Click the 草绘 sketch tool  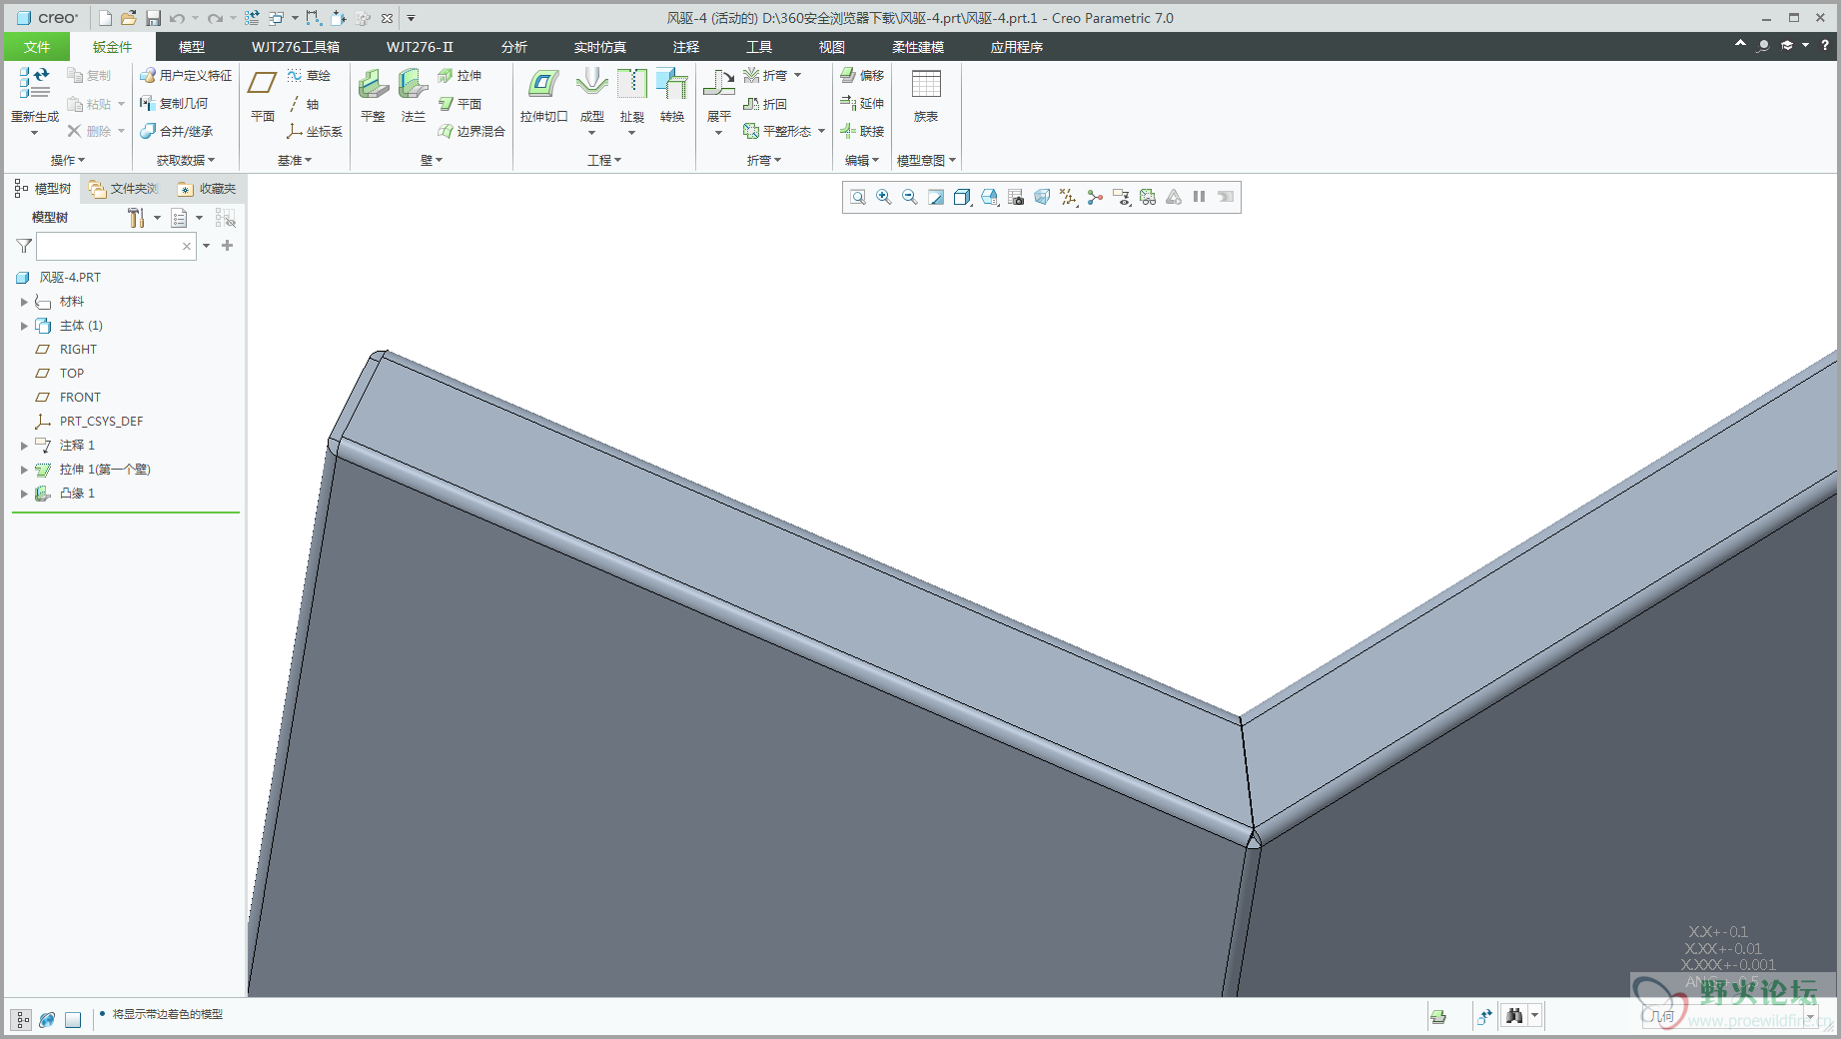tap(310, 76)
